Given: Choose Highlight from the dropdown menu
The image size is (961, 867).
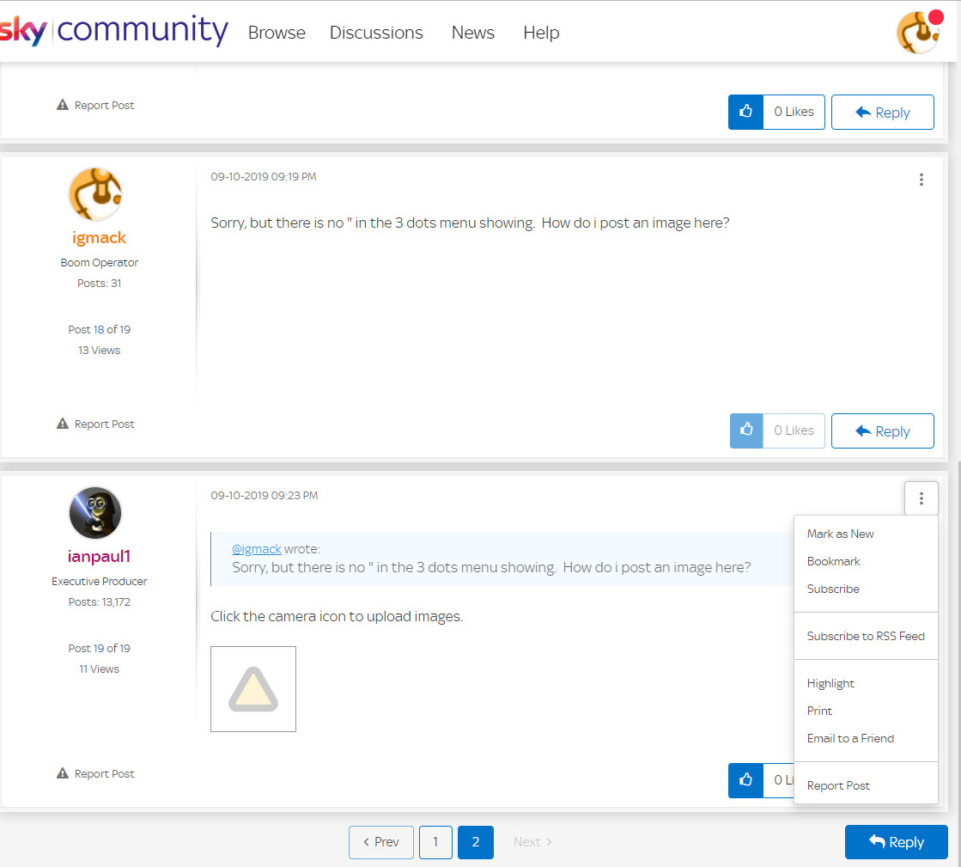Looking at the screenshot, I should pos(866,683).
